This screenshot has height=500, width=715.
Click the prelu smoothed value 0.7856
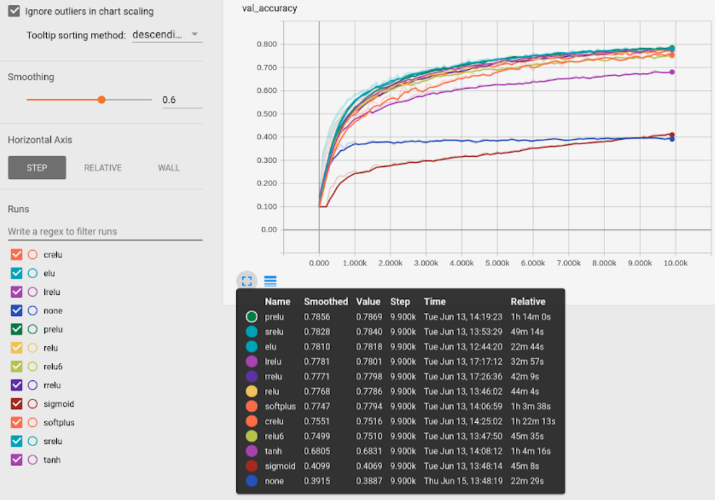coord(317,317)
